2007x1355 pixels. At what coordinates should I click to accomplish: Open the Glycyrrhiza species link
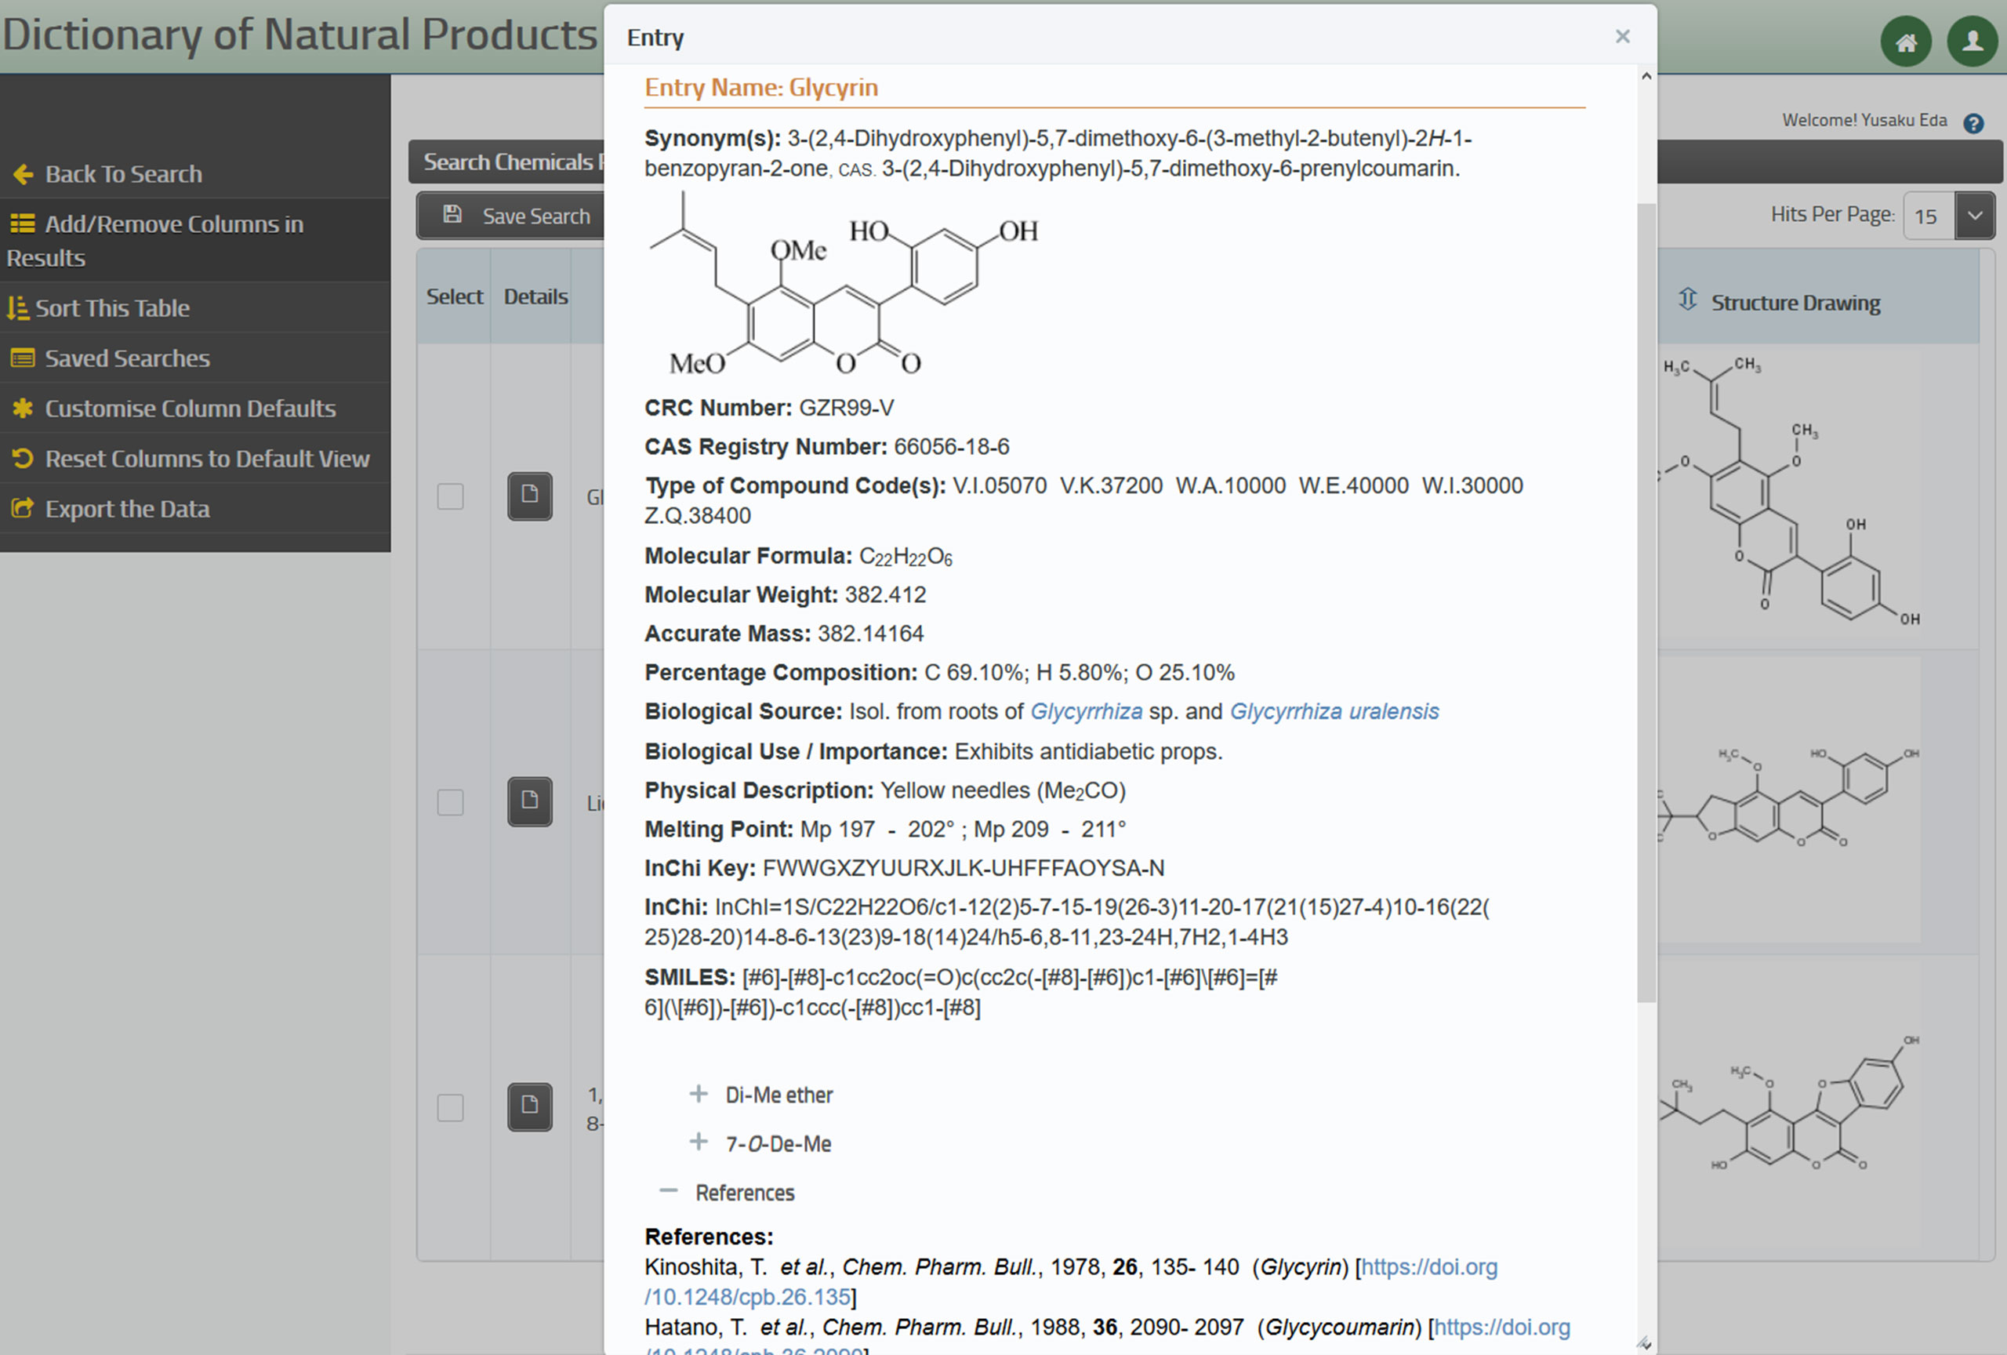tap(1087, 712)
